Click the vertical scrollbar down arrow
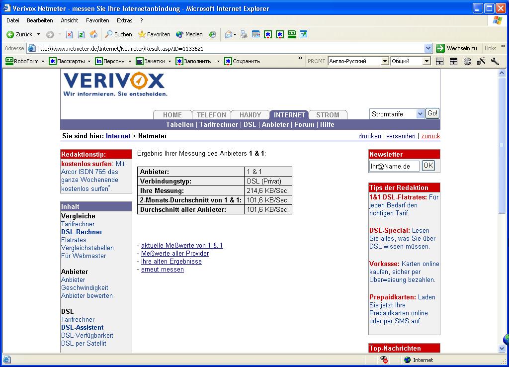The height and width of the screenshot is (367, 509). 502,348
